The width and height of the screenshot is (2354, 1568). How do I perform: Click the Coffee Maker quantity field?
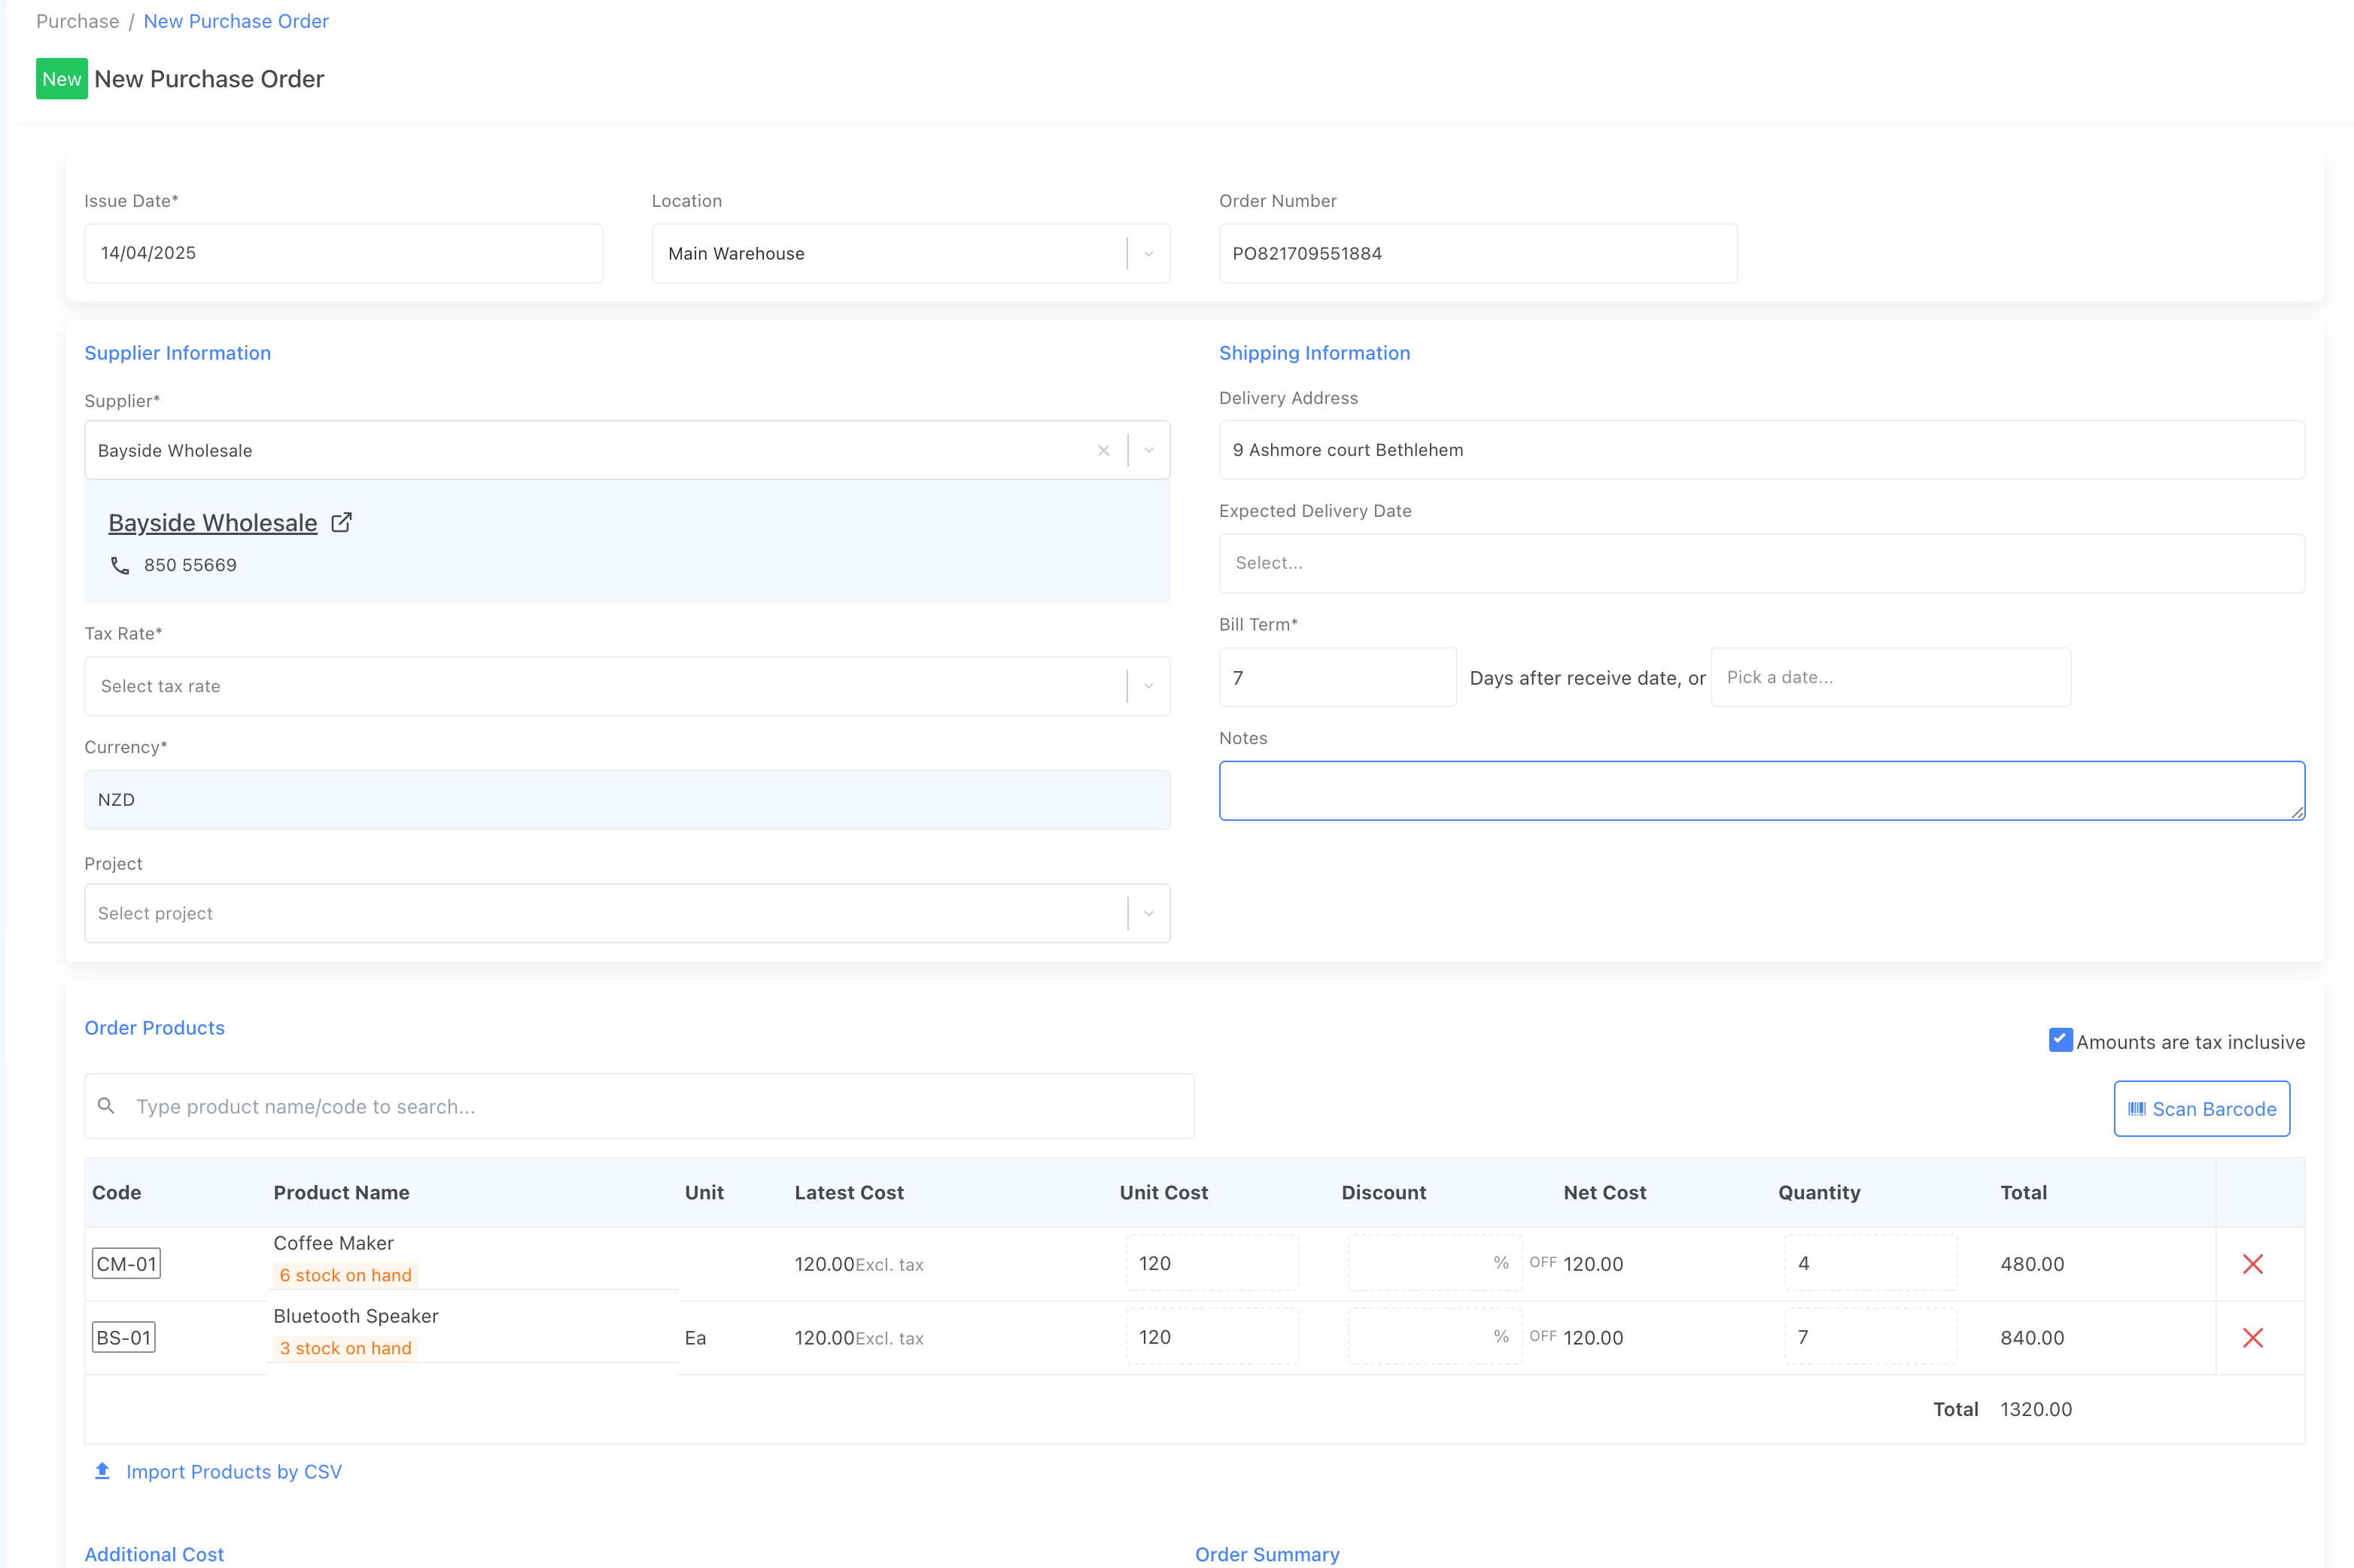(1869, 1264)
